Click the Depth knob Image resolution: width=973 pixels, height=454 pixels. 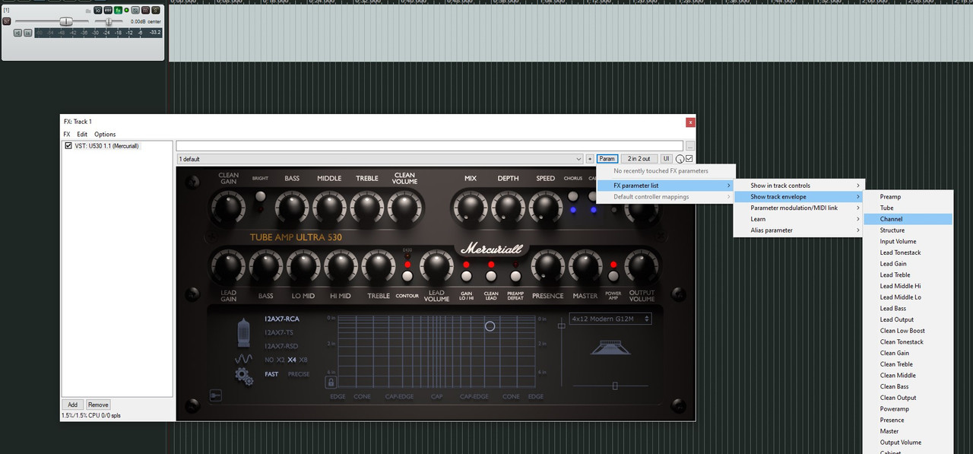(x=508, y=206)
